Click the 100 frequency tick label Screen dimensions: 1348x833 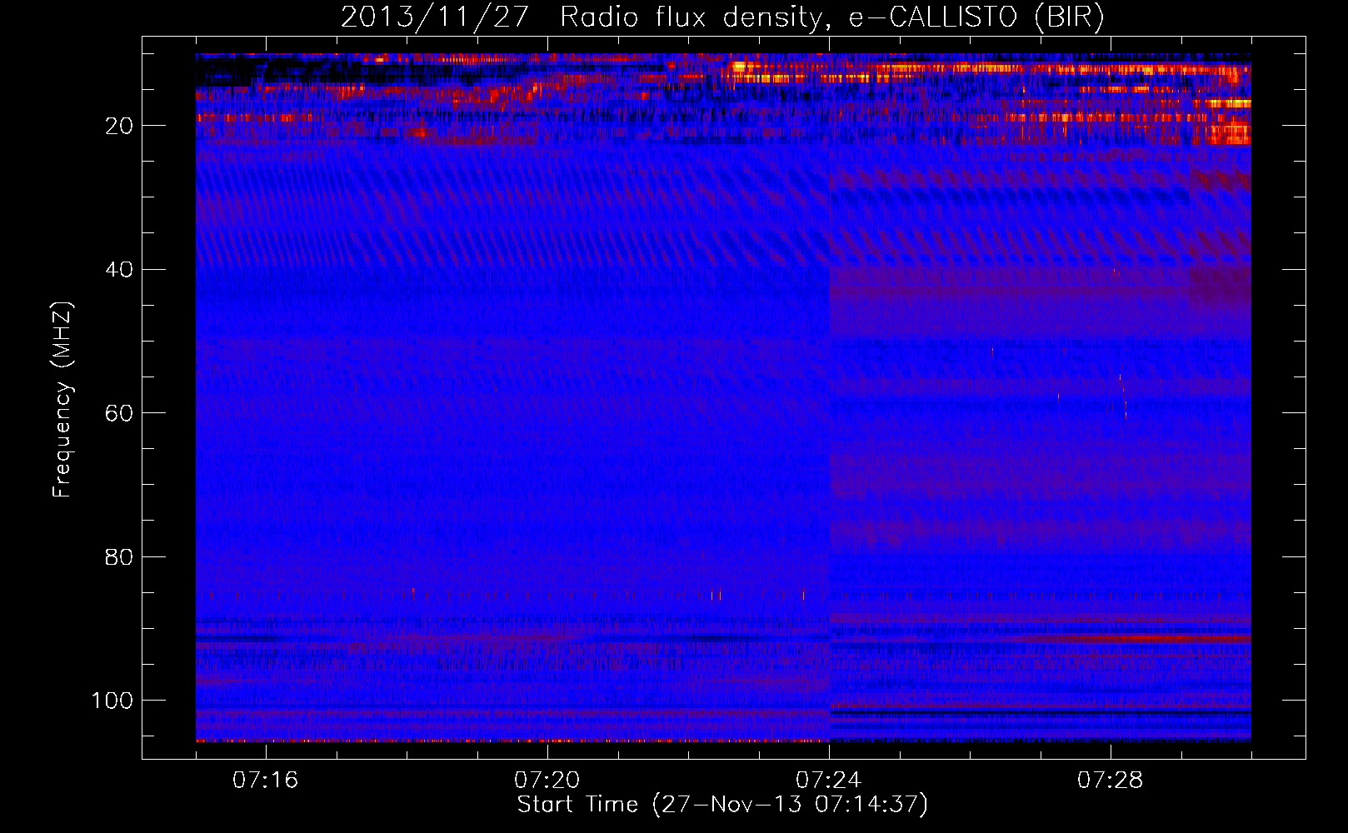(x=112, y=701)
